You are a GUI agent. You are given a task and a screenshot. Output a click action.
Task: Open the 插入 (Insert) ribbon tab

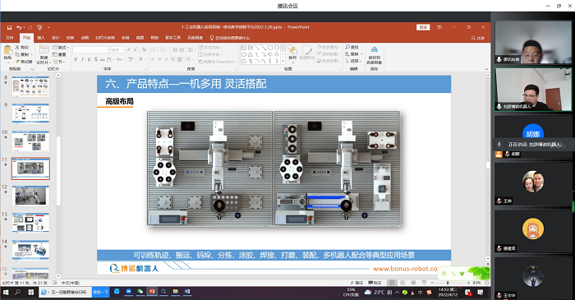[x=41, y=38]
